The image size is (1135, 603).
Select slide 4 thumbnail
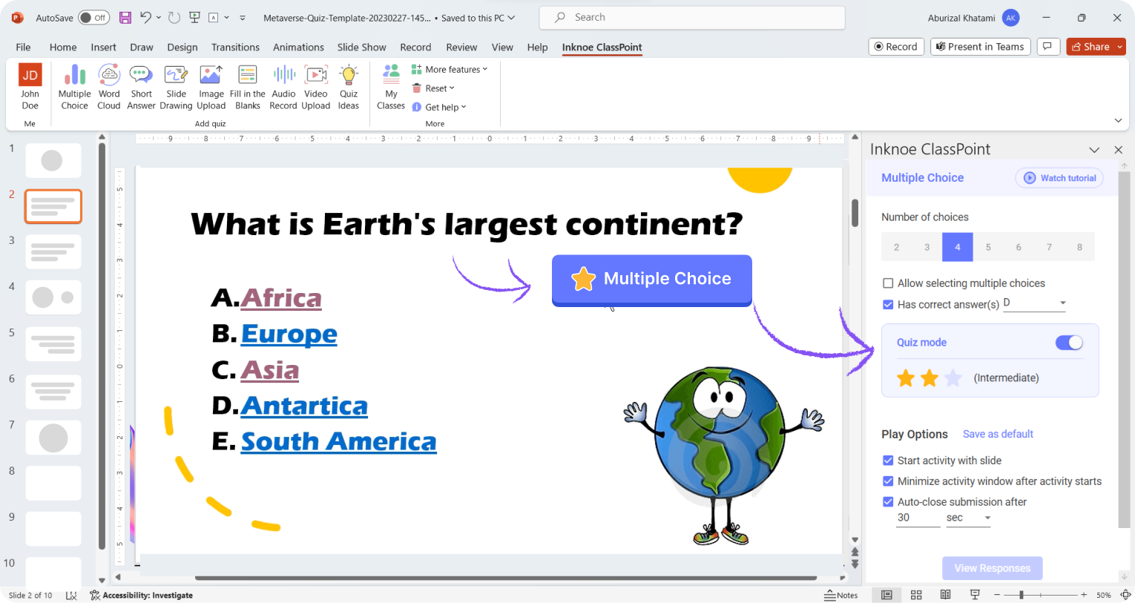pyautogui.click(x=53, y=297)
